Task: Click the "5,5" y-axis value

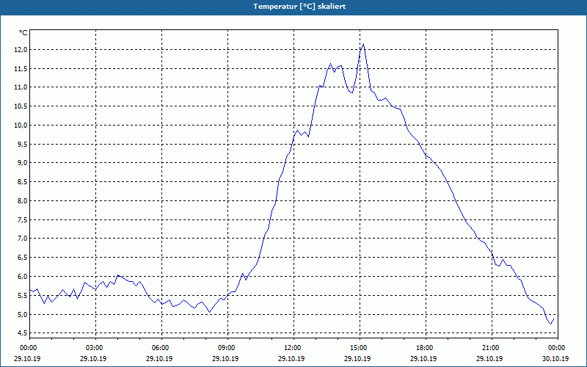Action: [x=23, y=296]
